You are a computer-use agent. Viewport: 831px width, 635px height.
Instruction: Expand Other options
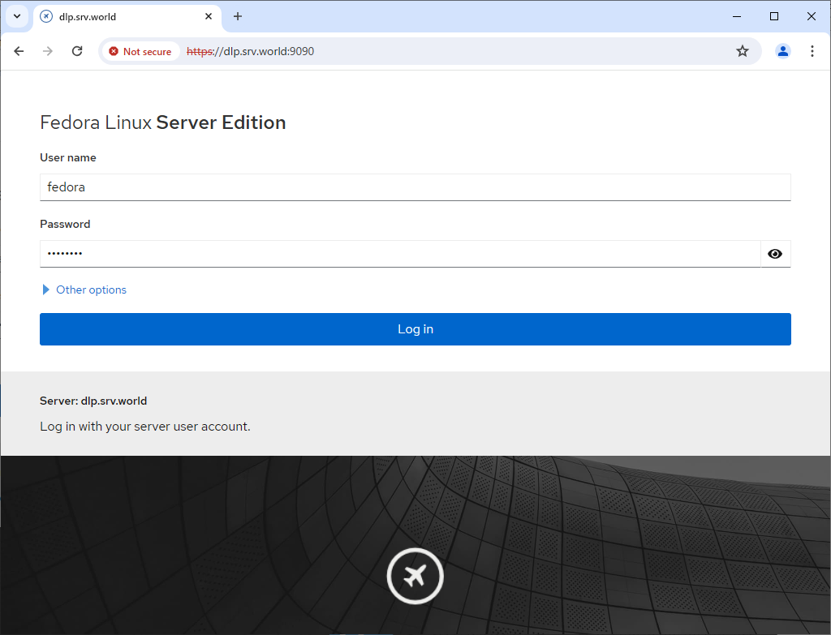click(84, 290)
